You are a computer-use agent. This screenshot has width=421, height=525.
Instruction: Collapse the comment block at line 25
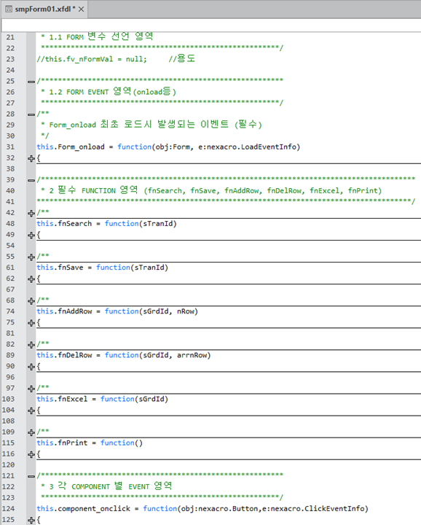[31, 82]
